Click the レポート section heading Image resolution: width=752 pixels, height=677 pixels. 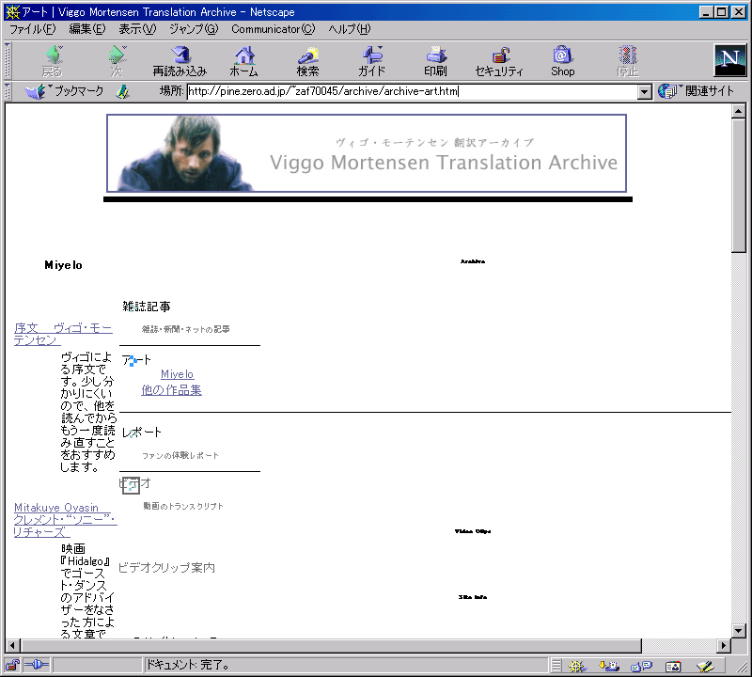pos(142,433)
